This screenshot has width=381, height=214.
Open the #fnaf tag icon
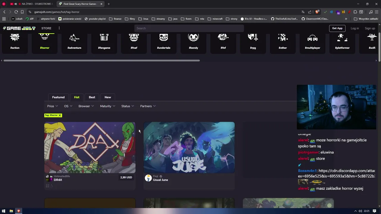(x=134, y=38)
